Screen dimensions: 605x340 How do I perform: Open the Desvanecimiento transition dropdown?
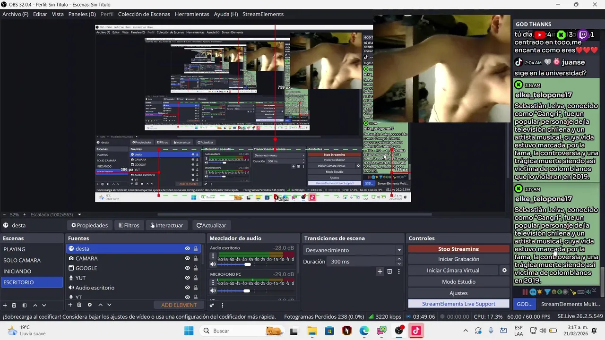353,250
